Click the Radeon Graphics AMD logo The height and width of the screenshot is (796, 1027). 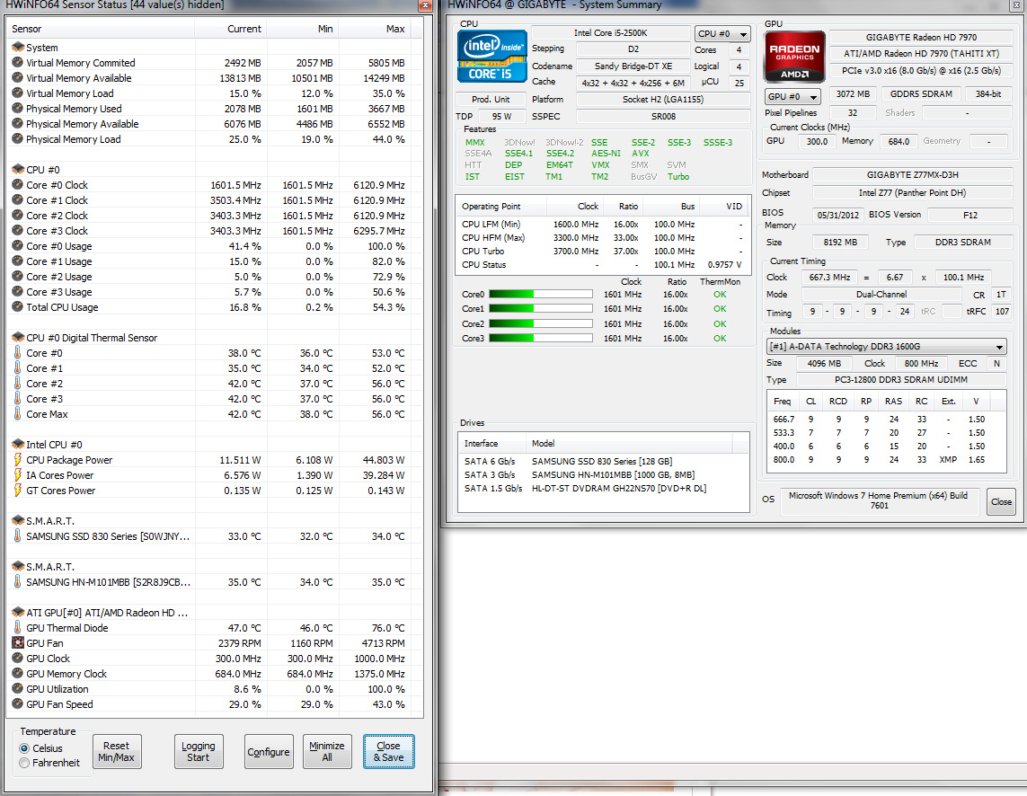(x=794, y=57)
